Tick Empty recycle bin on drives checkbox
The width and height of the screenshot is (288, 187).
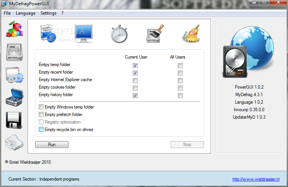pos(41,130)
